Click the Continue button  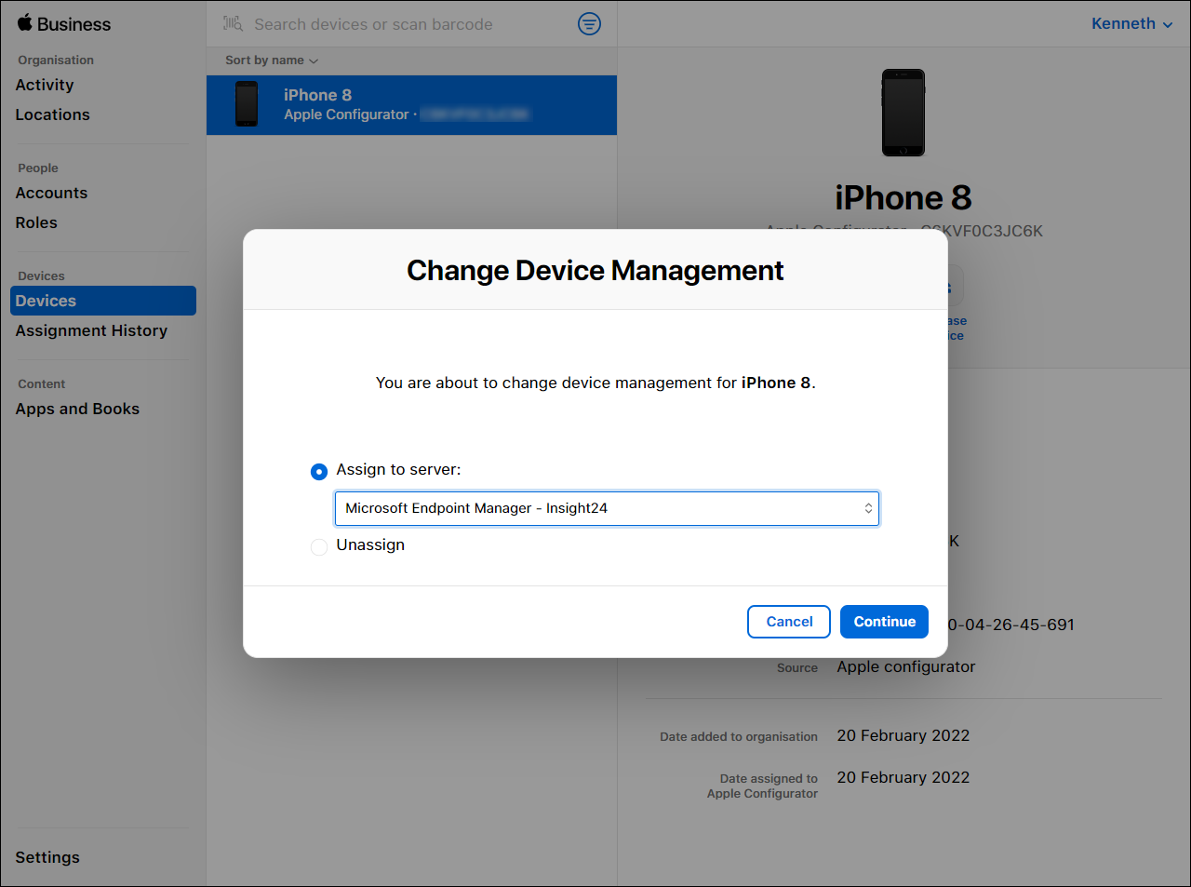(884, 622)
